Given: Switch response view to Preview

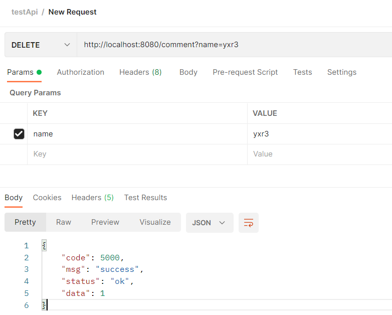Looking at the screenshot, I should tap(105, 222).
